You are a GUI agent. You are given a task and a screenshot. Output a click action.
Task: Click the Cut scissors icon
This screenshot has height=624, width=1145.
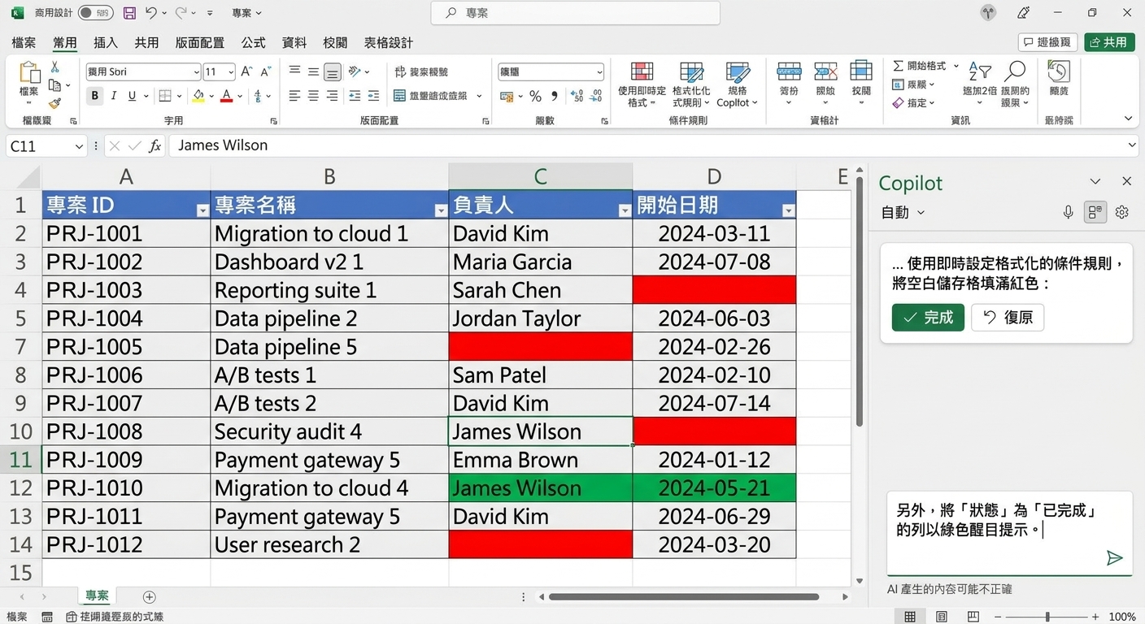(x=55, y=67)
